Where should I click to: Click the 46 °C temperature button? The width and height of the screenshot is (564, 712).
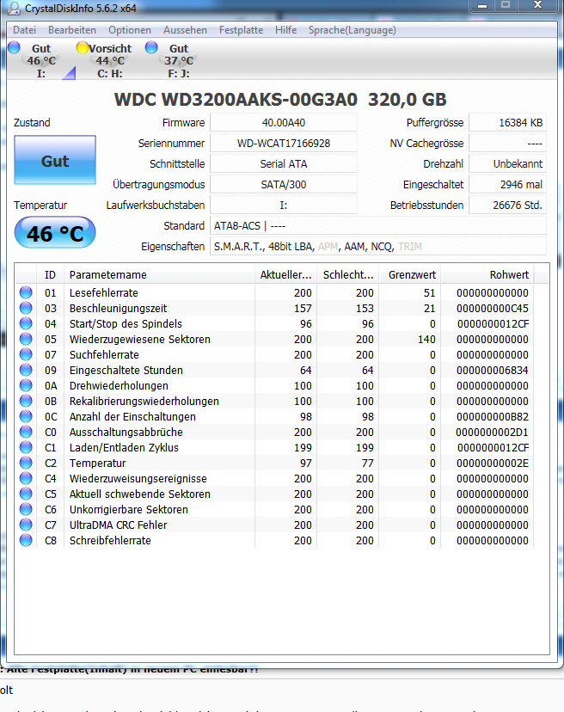tap(55, 233)
